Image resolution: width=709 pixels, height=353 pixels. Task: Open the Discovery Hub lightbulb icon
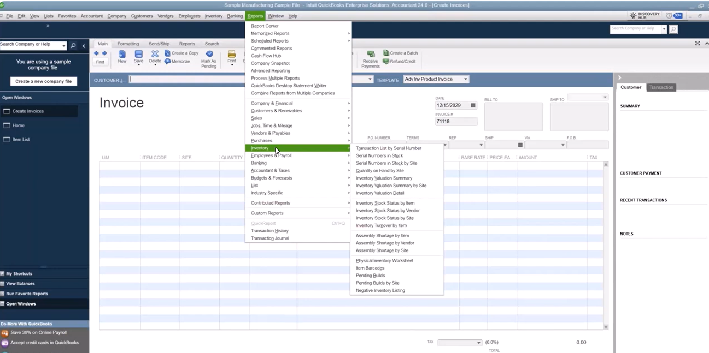[x=634, y=16]
